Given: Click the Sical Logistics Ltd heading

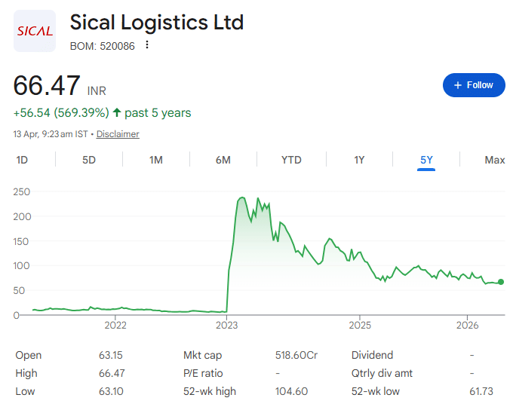Looking at the screenshot, I should 157,23.
